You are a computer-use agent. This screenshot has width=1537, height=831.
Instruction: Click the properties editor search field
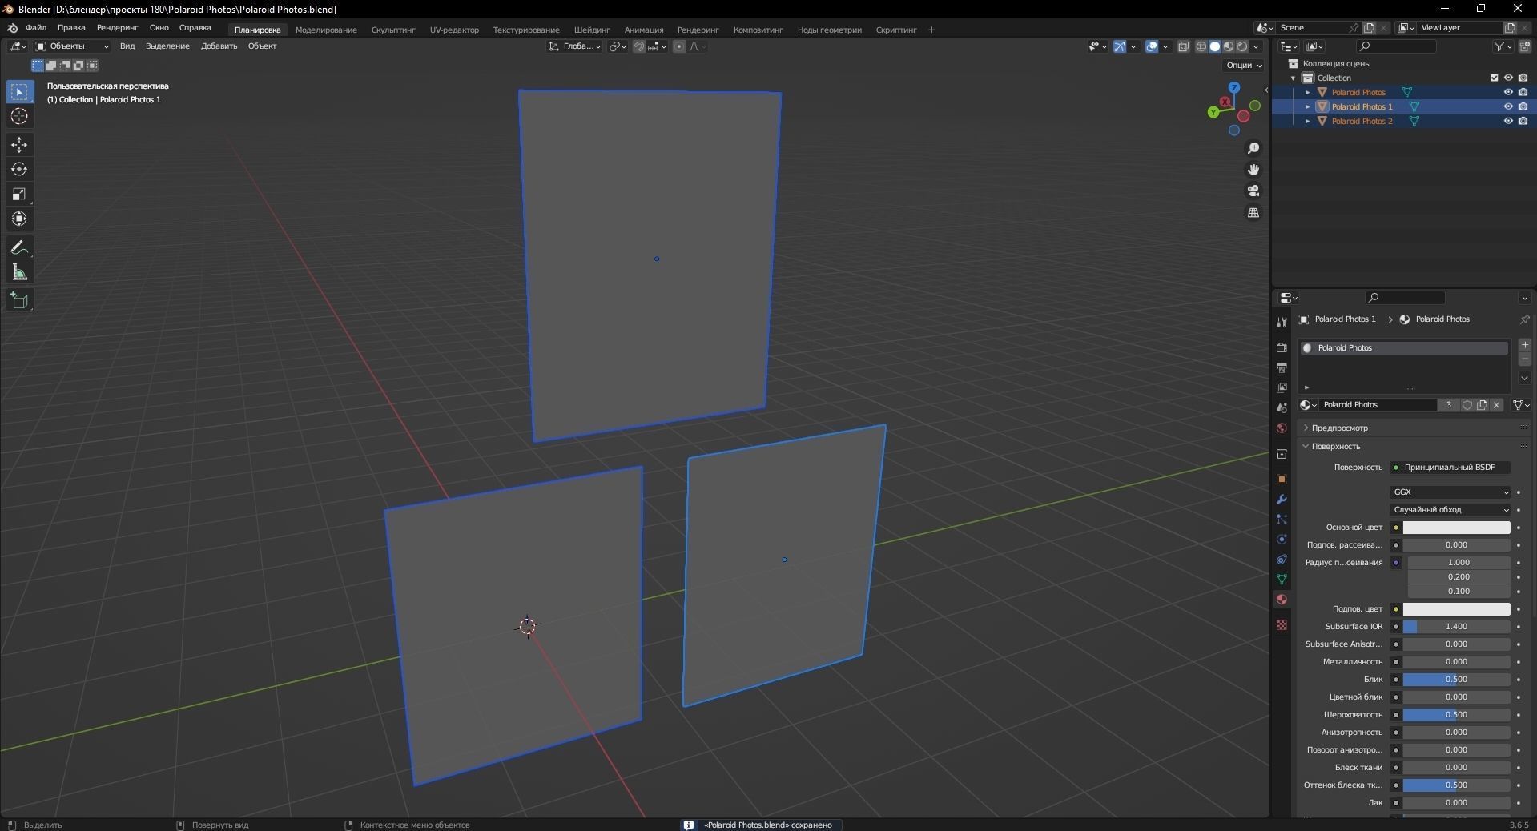point(1405,298)
